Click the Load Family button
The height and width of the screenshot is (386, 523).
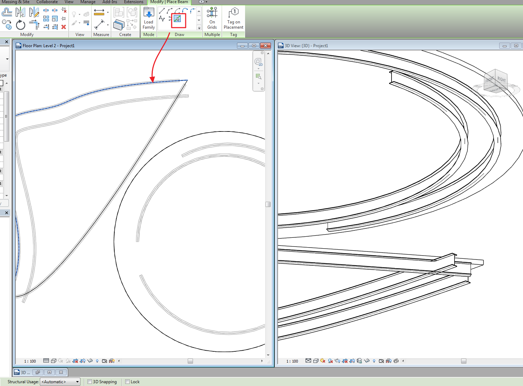coord(149,19)
